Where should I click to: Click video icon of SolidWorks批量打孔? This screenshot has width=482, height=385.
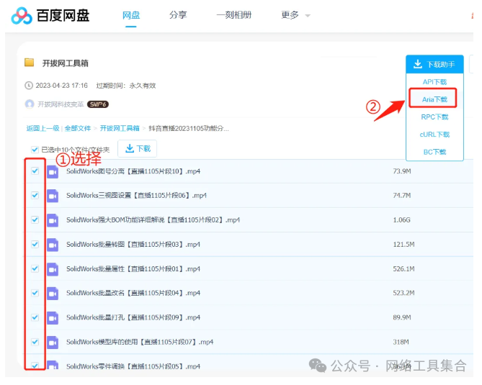pyautogui.click(x=53, y=318)
